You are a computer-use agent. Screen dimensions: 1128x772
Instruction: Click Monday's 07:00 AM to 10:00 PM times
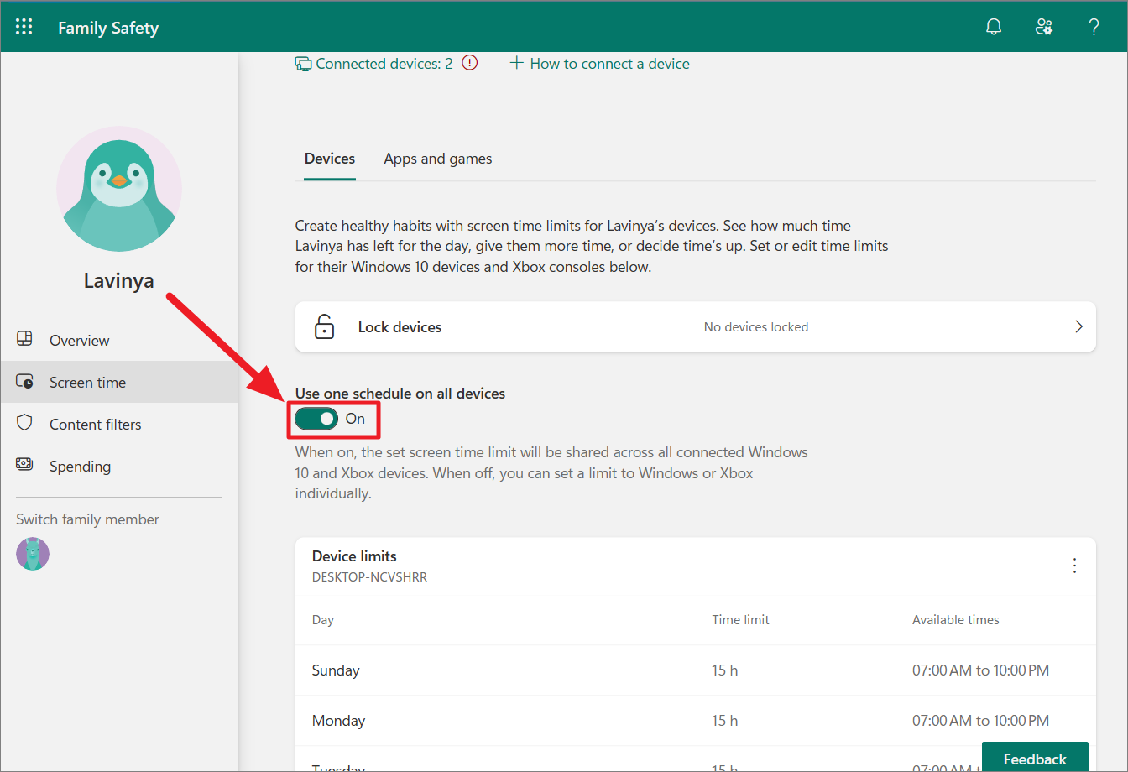[x=981, y=721]
